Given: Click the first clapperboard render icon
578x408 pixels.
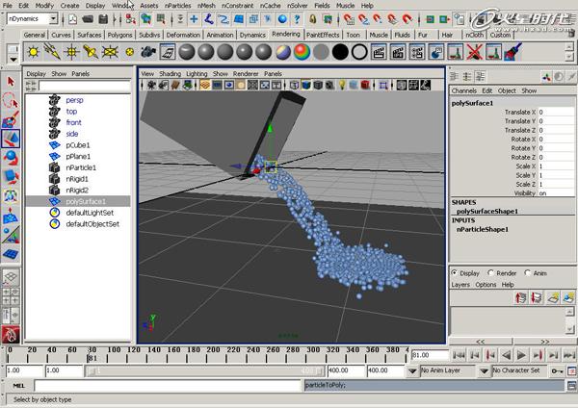Looking at the screenshot, I should (x=379, y=52).
